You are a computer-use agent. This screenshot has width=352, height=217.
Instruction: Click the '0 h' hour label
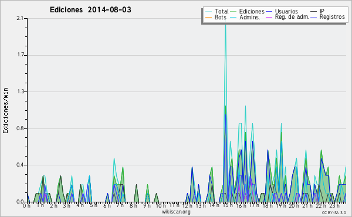[x=26, y=206]
